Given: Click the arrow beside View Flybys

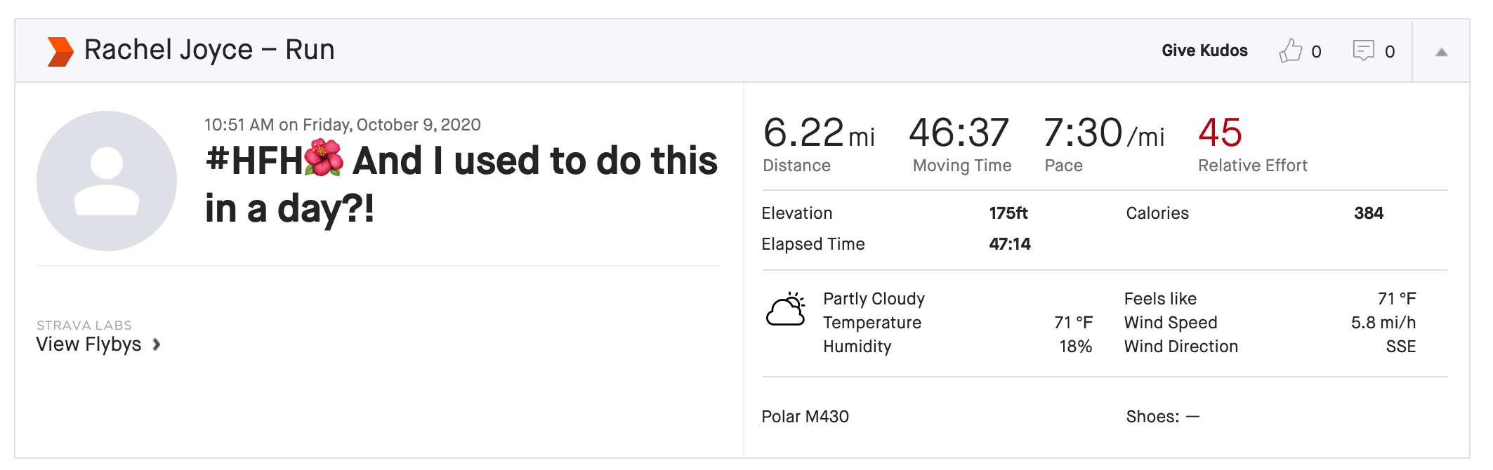Looking at the screenshot, I should 157,344.
